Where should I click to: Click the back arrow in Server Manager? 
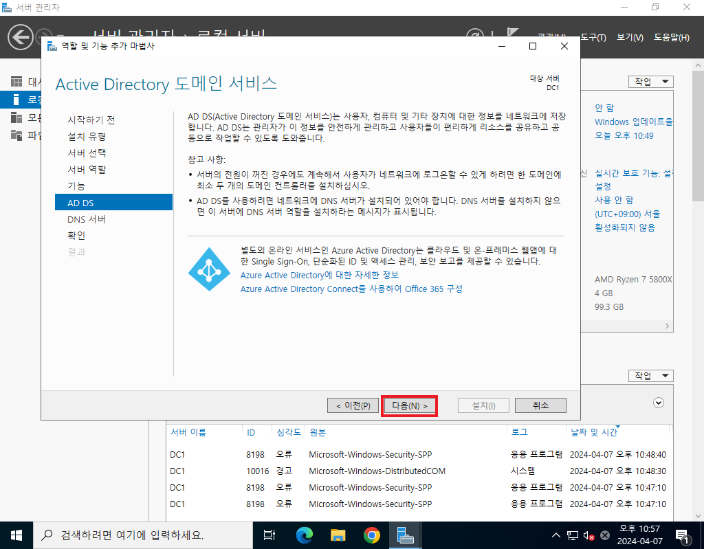pos(20,37)
